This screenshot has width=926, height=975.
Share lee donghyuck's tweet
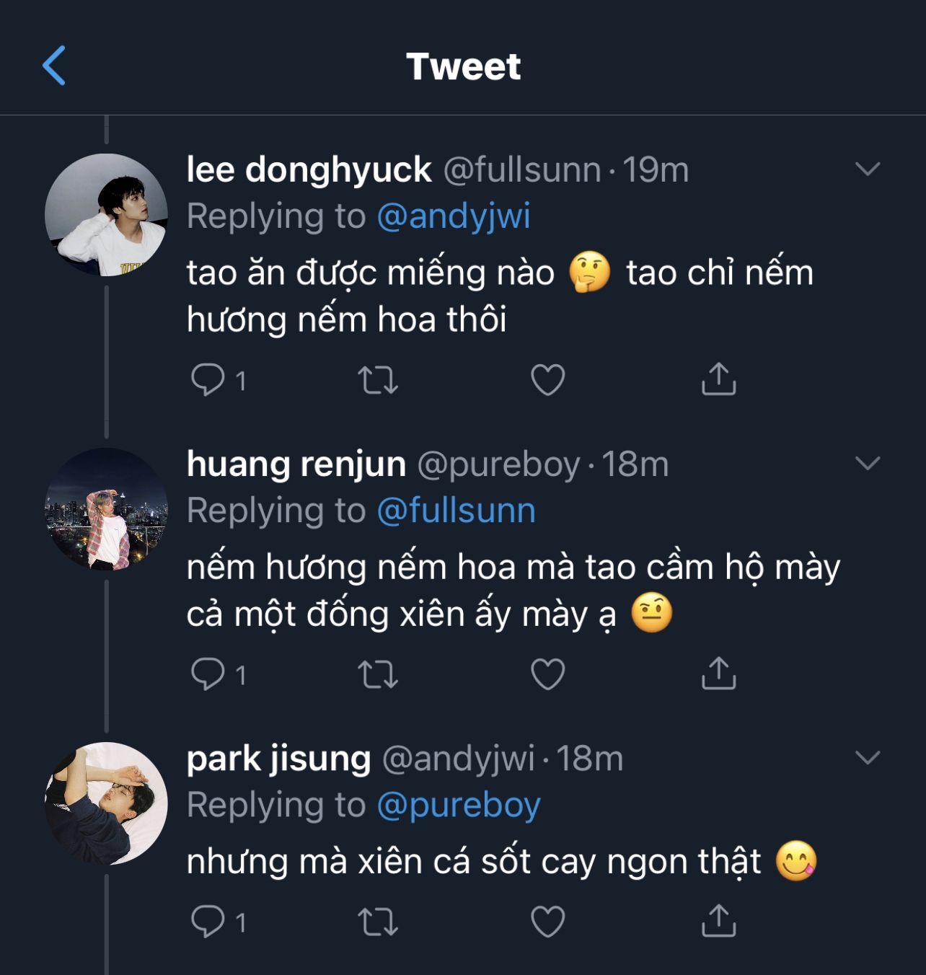[718, 379]
